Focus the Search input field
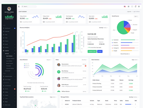 click(x=29, y=7)
